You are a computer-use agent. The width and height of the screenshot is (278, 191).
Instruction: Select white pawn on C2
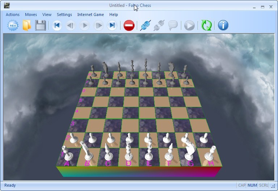(111, 139)
